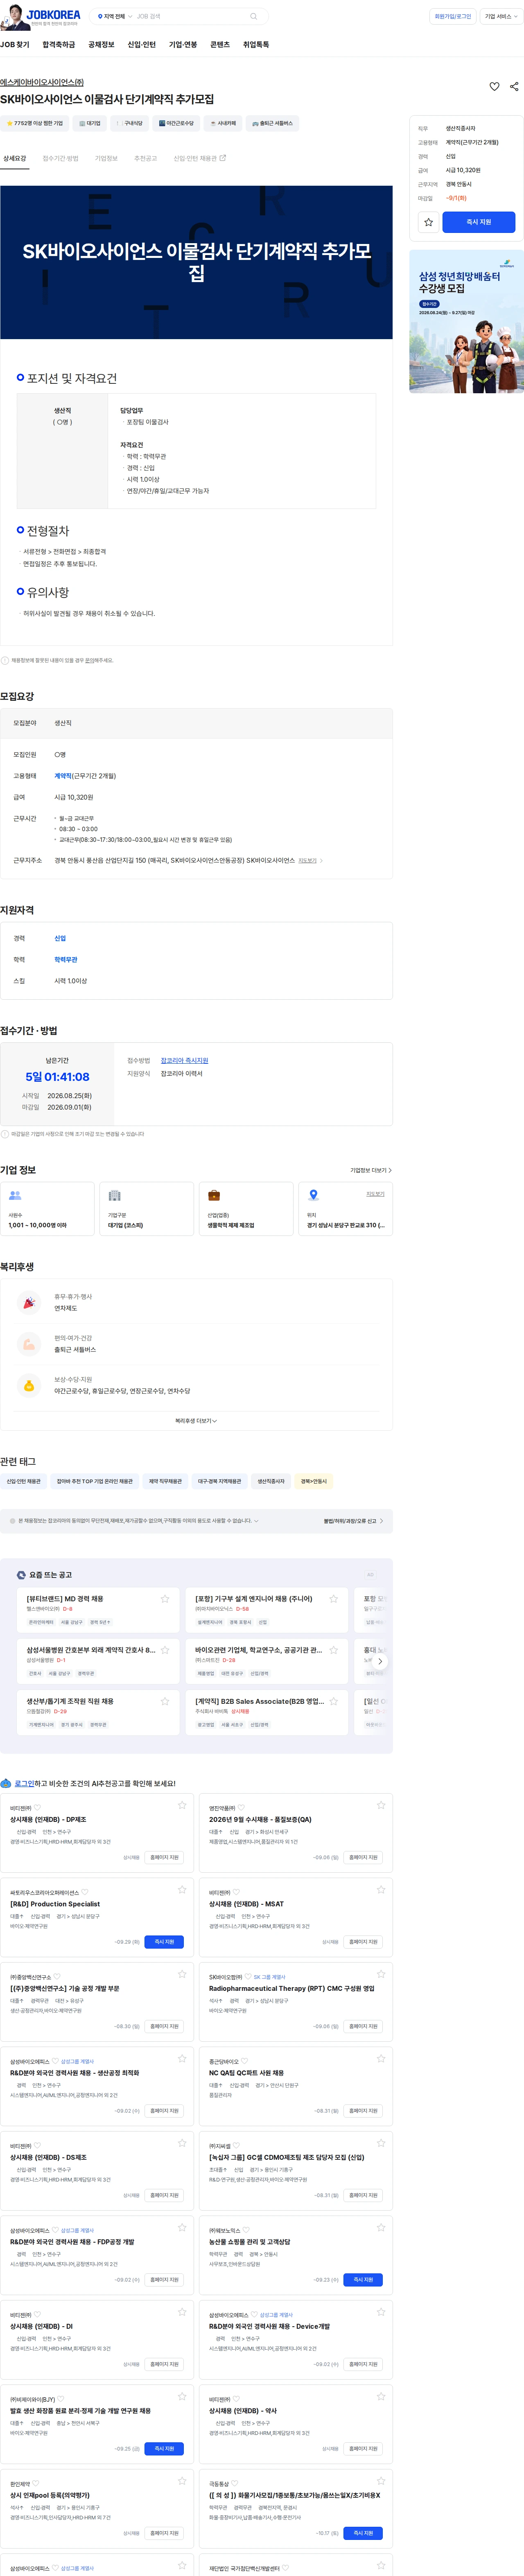Click the 대기업 tag chip
Viewport: 524px width, 2576px height.
90,123
